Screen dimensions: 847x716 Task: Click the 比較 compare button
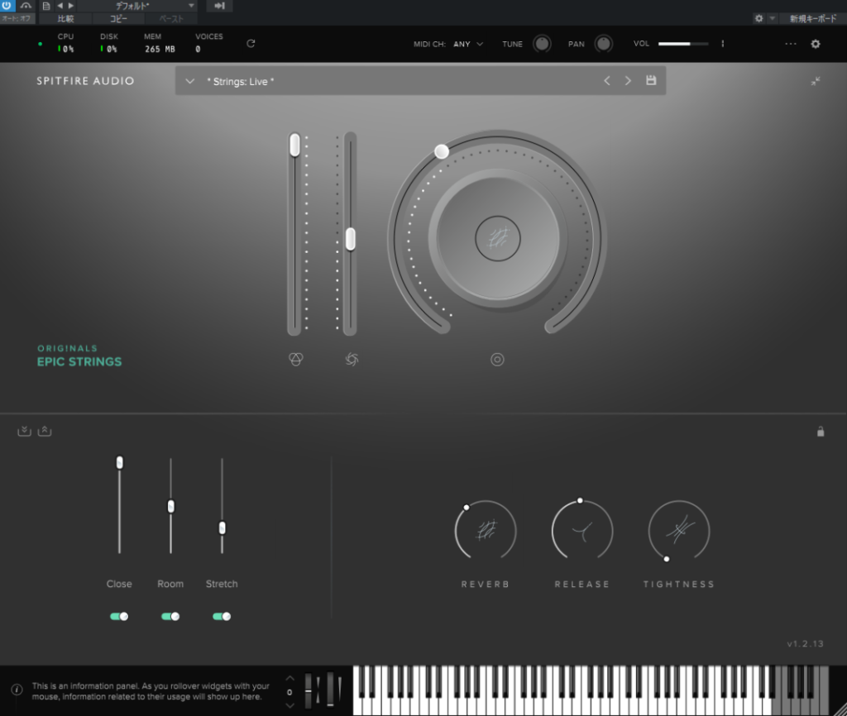(x=65, y=18)
